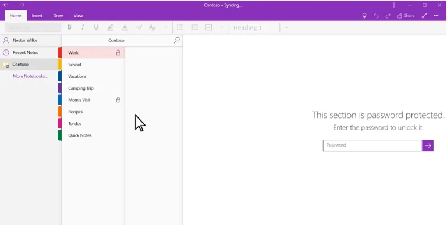Click the Contoso header in section pane
The image size is (447, 225).
pos(116,40)
